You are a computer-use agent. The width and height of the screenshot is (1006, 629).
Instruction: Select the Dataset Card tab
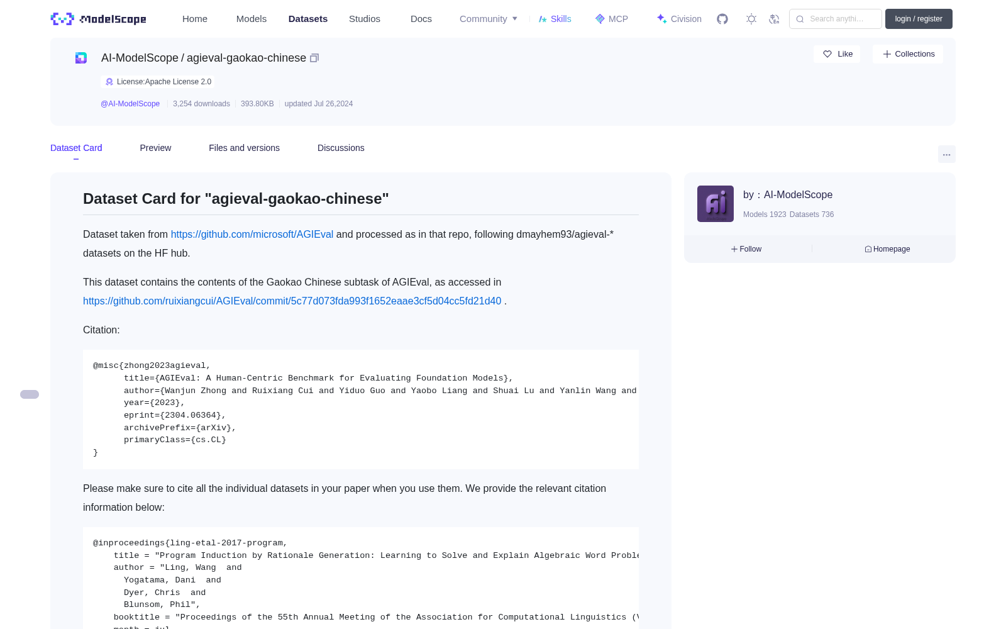click(x=76, y=148)
